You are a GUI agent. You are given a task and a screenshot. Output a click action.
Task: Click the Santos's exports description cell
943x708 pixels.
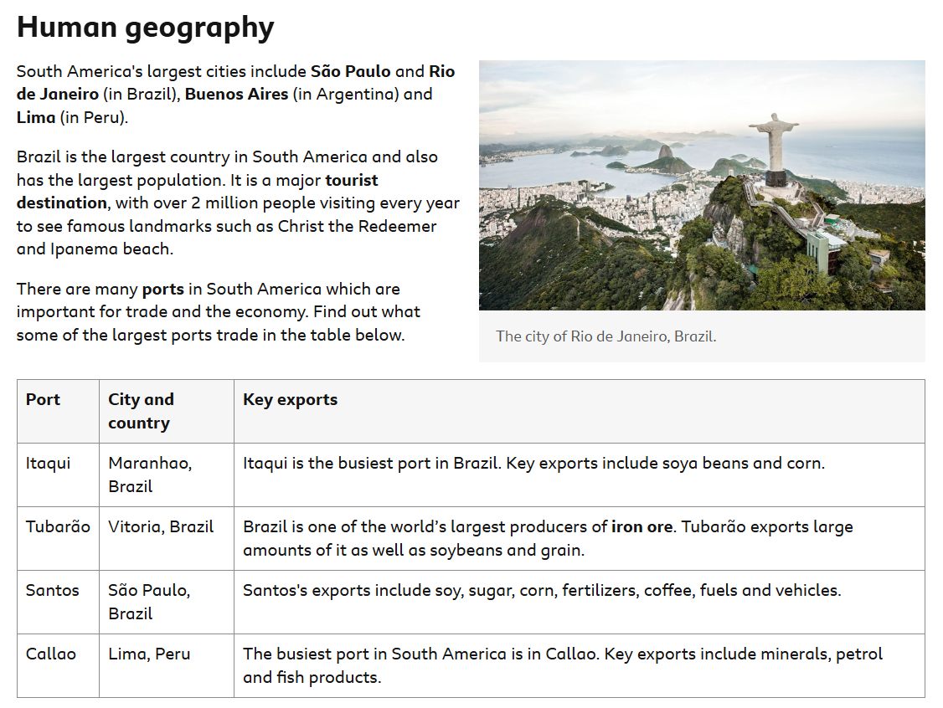[x=580, y=603]
